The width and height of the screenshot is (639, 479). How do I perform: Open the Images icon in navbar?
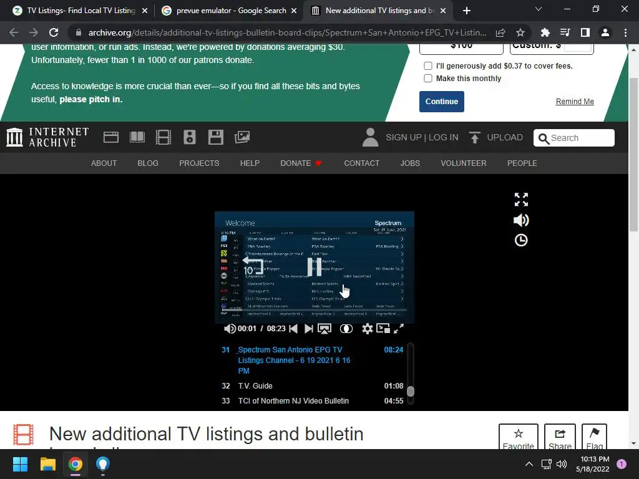click(x=242, y=137)
